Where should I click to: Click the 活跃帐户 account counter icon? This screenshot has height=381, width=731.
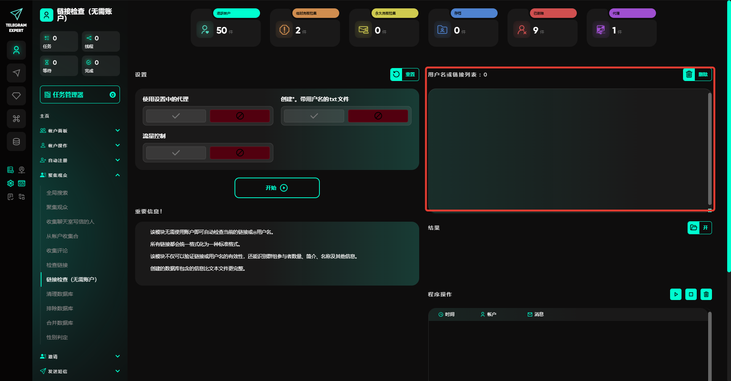click(x=205, y=30)
